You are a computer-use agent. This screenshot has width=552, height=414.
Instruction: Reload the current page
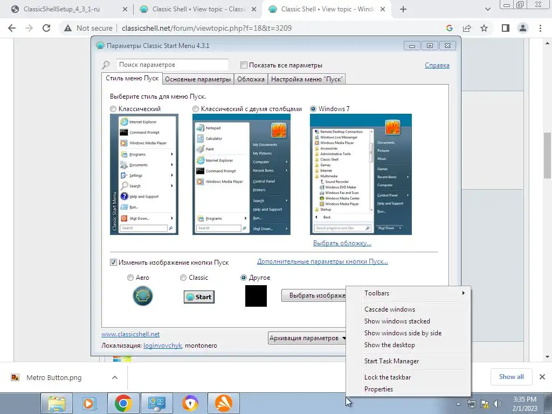pos(46,28)
